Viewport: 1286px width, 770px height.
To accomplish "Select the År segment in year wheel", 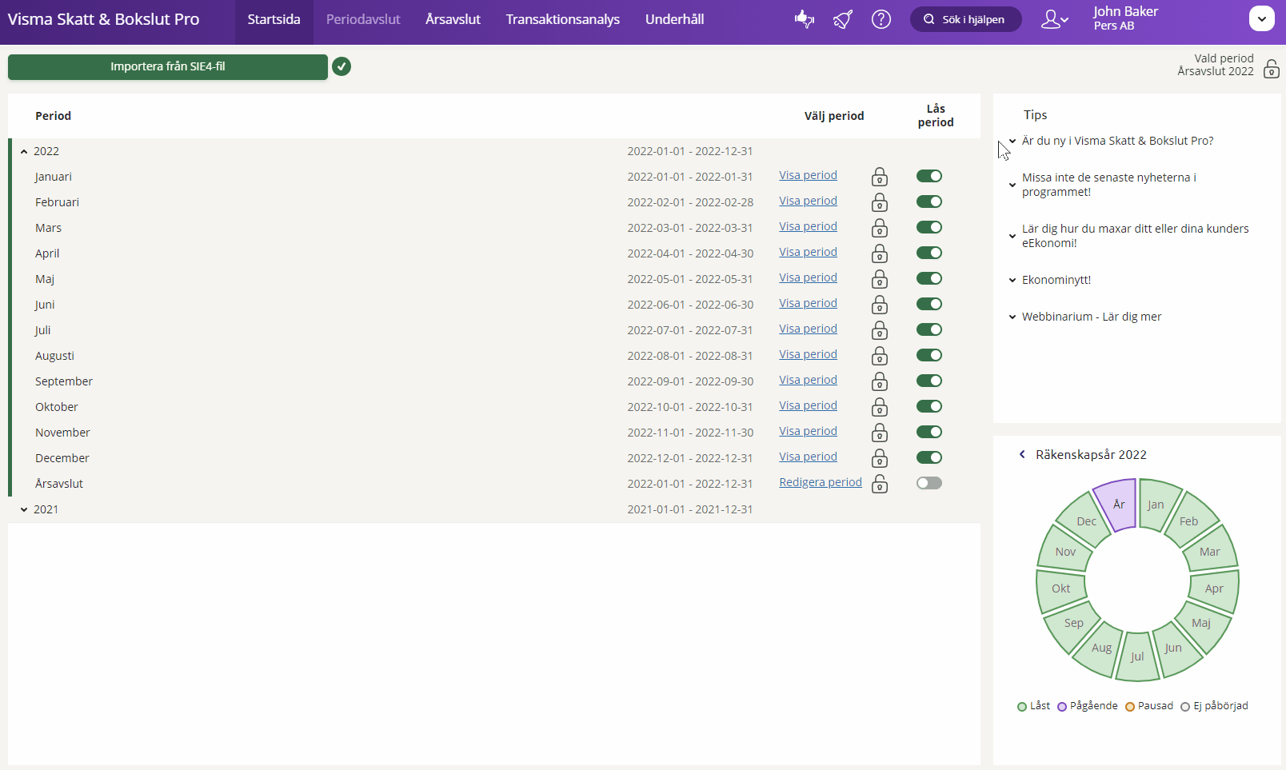I will (x=1117, y=504).
